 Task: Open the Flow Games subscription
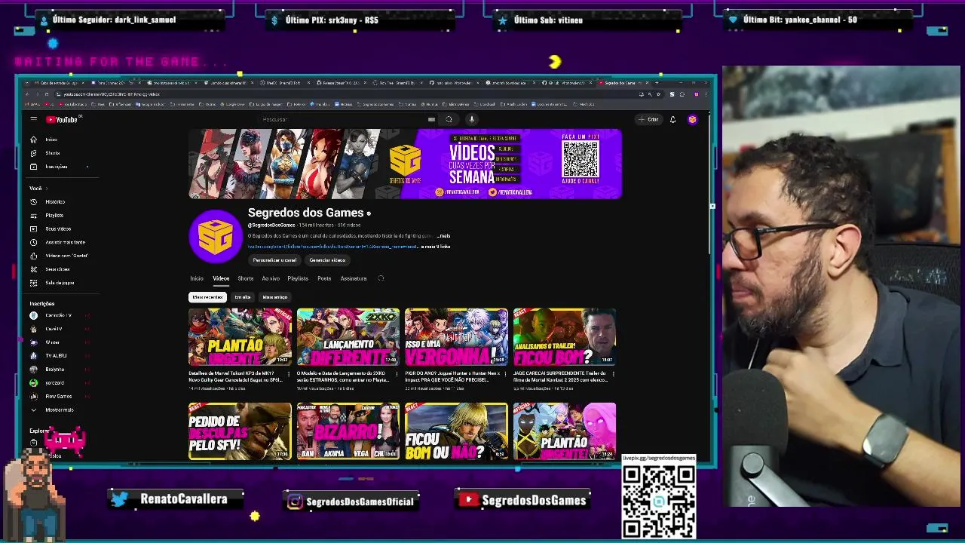pos(57,396)
